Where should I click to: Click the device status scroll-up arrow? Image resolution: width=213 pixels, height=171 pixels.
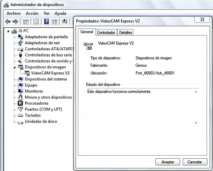point(196,92)
